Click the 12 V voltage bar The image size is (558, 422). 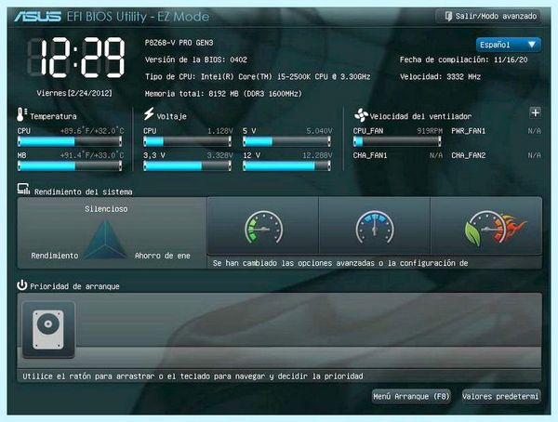tap(286, 165)
